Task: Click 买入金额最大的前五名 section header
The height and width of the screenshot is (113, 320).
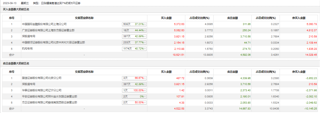Action: 16,9
